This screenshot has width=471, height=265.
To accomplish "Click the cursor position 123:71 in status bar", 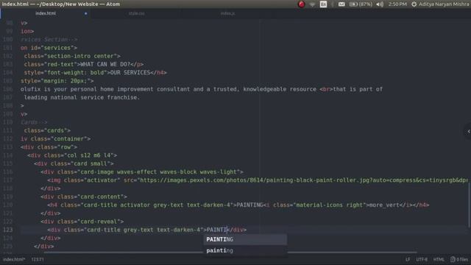I will click(x=38, y=259).
